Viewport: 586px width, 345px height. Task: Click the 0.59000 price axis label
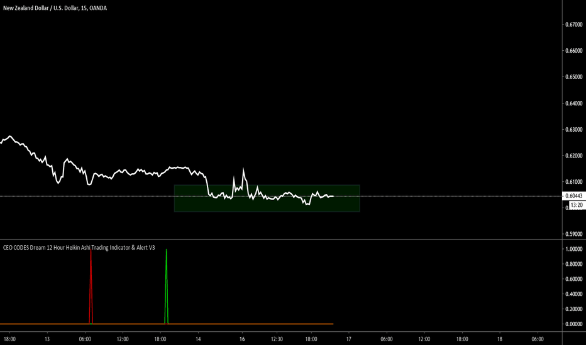[573, 234]
